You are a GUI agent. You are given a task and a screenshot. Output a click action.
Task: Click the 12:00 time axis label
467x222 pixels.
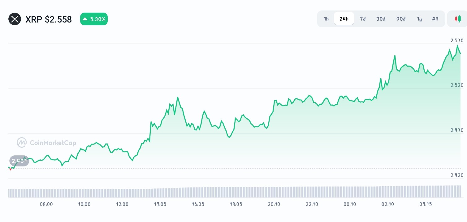click(x=122, y=204)
